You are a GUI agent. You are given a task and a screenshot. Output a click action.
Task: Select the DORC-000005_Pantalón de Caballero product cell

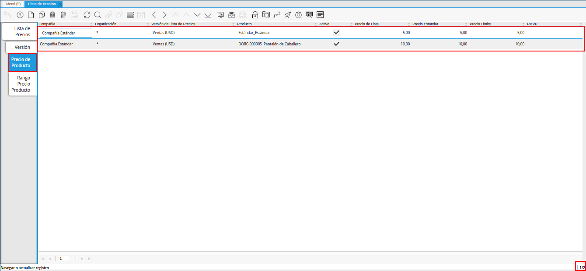point(269,44)
